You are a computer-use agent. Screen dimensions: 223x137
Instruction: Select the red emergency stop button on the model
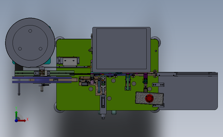pos(149,98)
